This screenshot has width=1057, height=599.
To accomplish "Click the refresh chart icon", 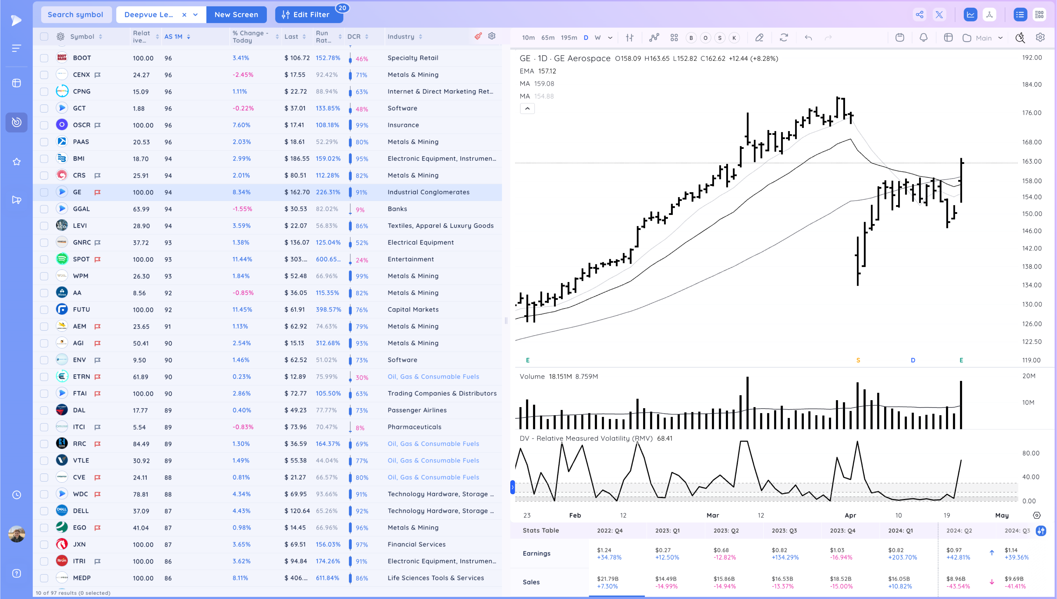I will (784, 38).
